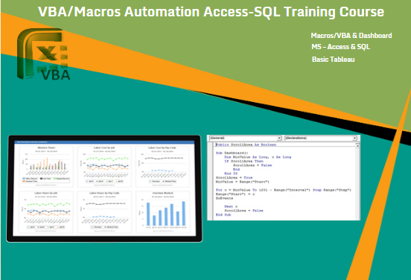The height and width of the screenshot is (280, 411).
Task: Select the Absence Hours chart
Action: pyautogui.click(x=46, y=166)
